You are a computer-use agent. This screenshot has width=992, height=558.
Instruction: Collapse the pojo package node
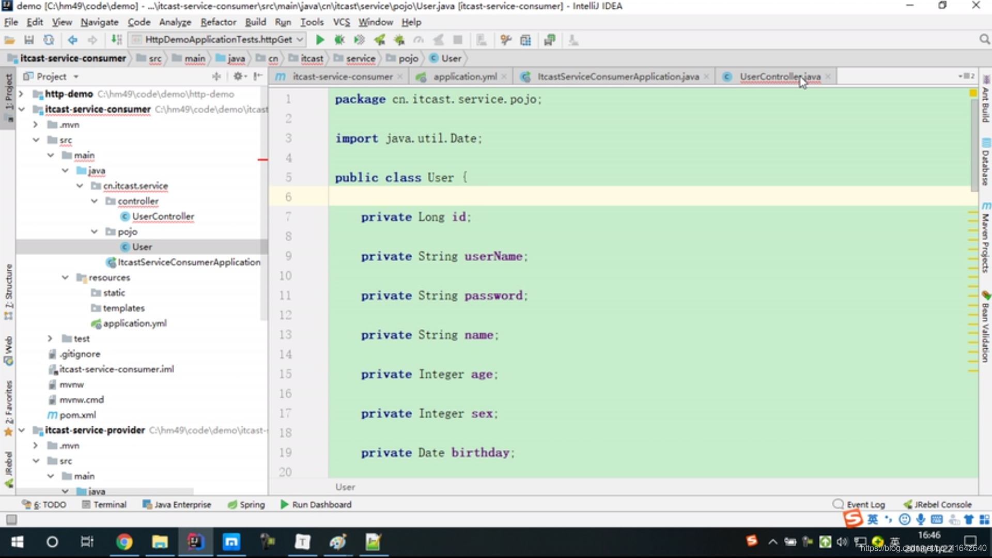click(94, 231)
